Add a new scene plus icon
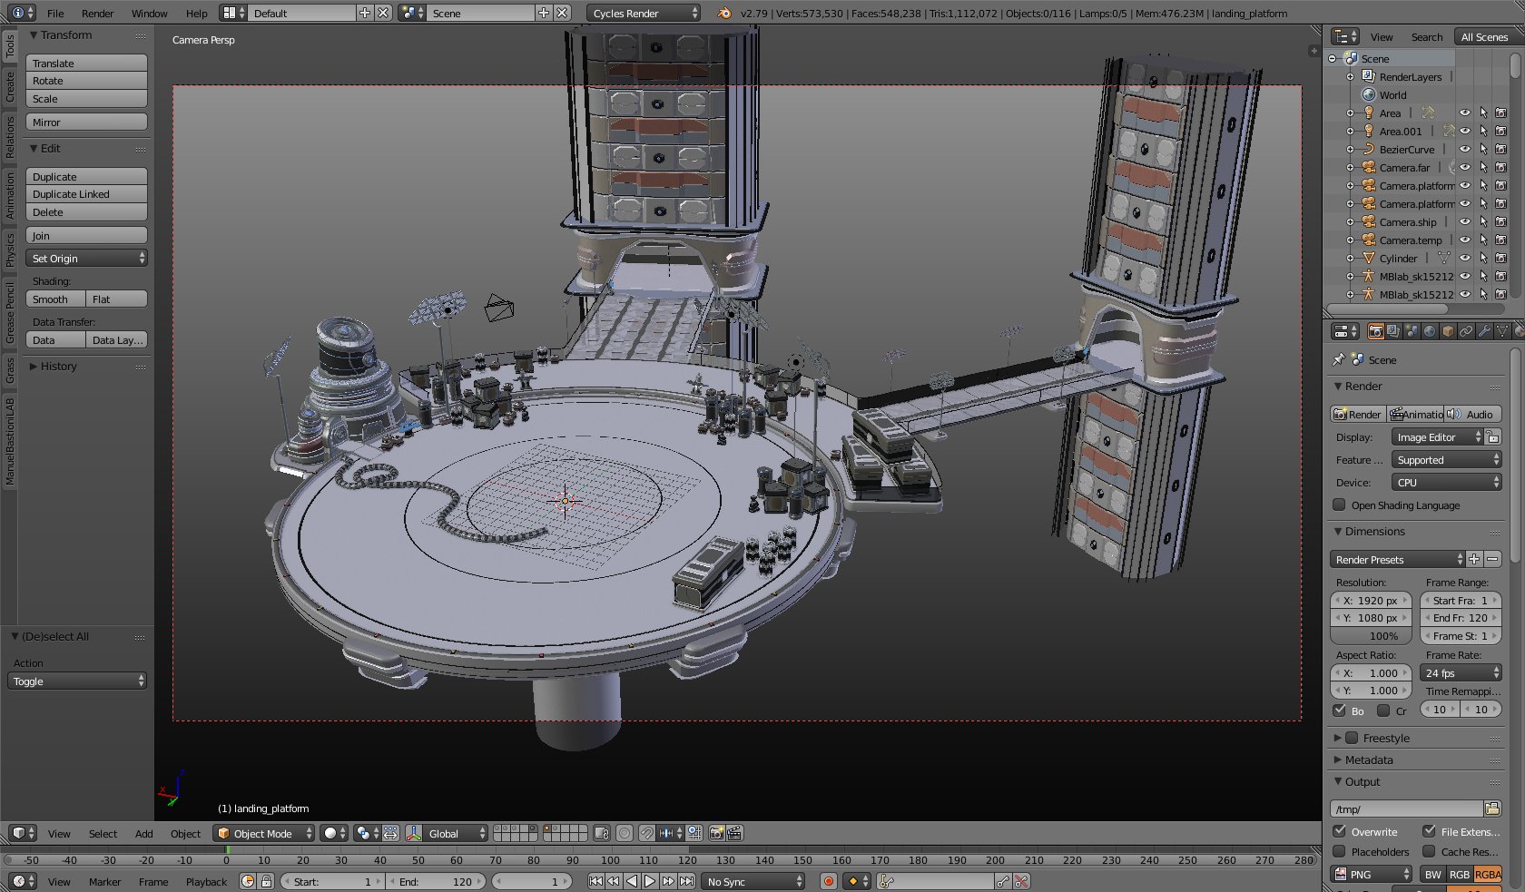The width and height of the screenshot is (1525, 892). click(x=544, y=13)
